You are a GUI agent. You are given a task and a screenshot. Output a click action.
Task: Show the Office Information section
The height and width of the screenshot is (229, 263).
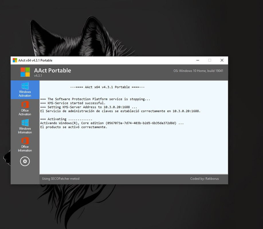pos(25,145)
